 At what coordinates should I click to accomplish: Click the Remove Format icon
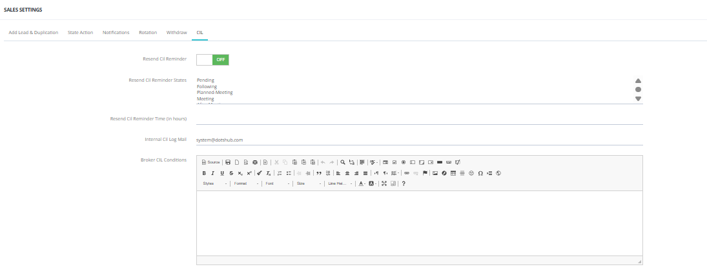(269, 173)
